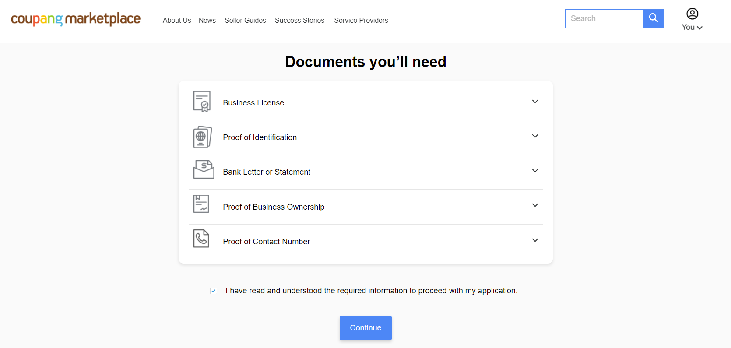Viewport: 731px width, 348px height.
Task: Focus the Search input field
Action: [604, 19]
